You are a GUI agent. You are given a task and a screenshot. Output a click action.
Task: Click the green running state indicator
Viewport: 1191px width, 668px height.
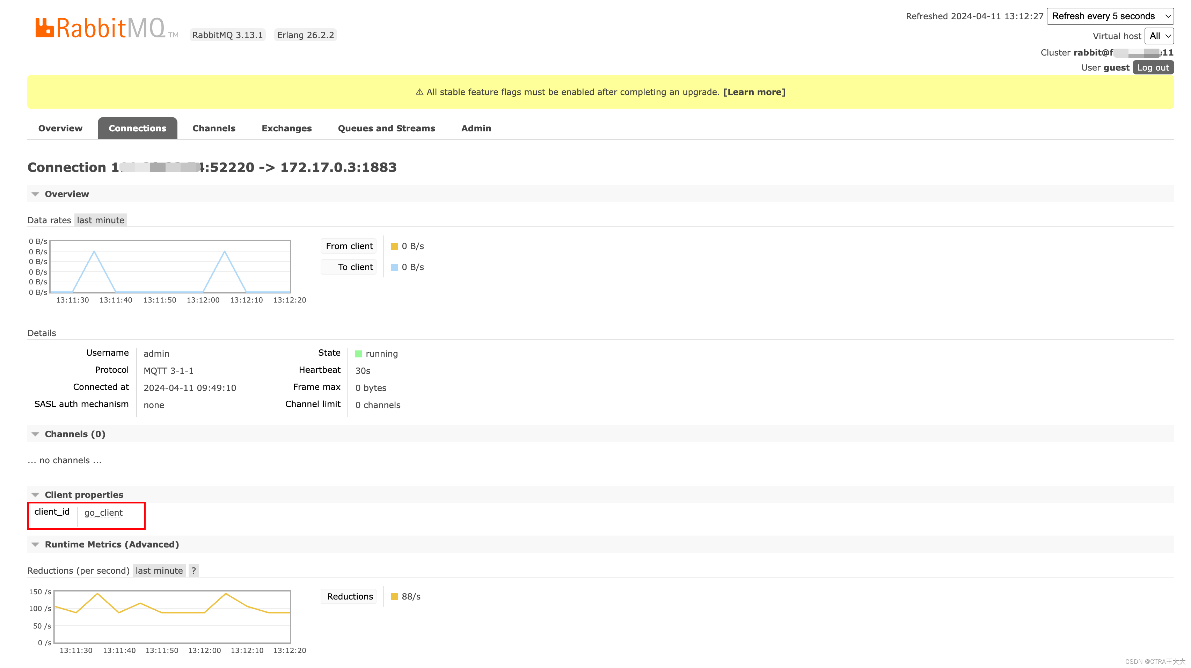pos(358,354)
